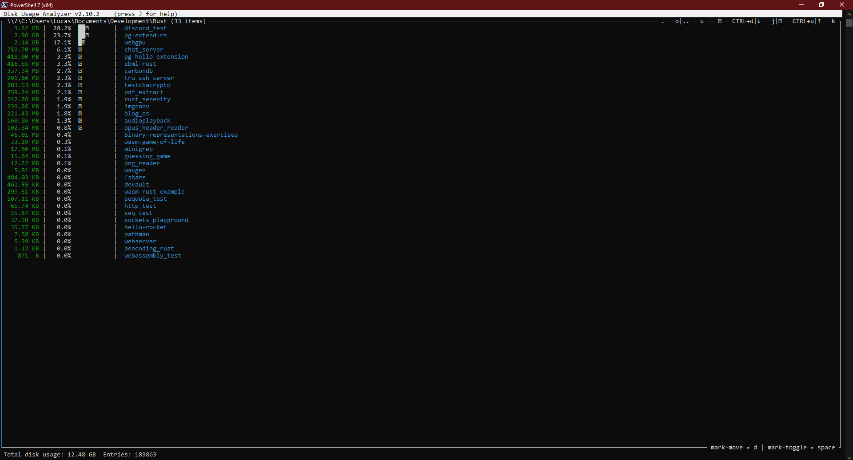Select the chat_server directory entry
The width and height of the screenshot is (853, 460).
[x=143, y=50]
